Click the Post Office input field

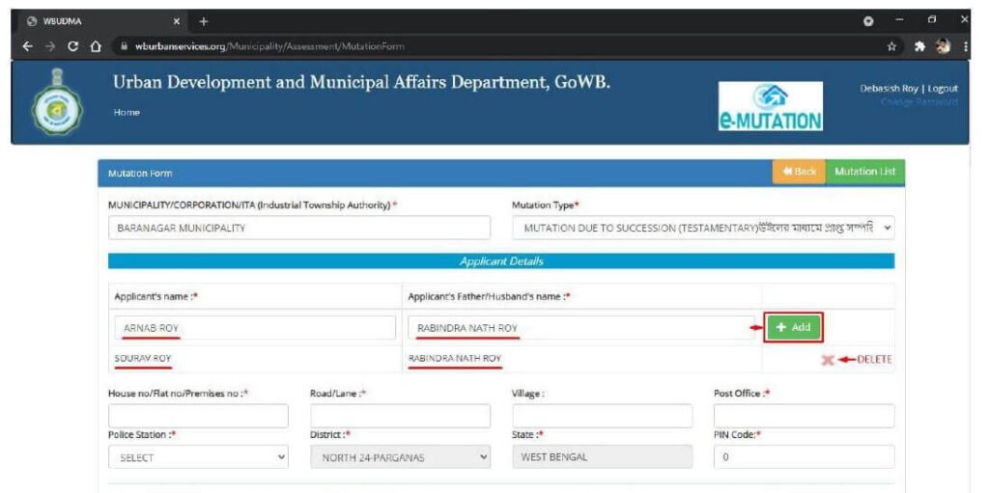(x=805, y=416)
